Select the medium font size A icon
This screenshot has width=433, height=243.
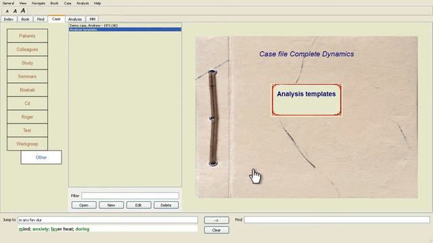(15, 11)
